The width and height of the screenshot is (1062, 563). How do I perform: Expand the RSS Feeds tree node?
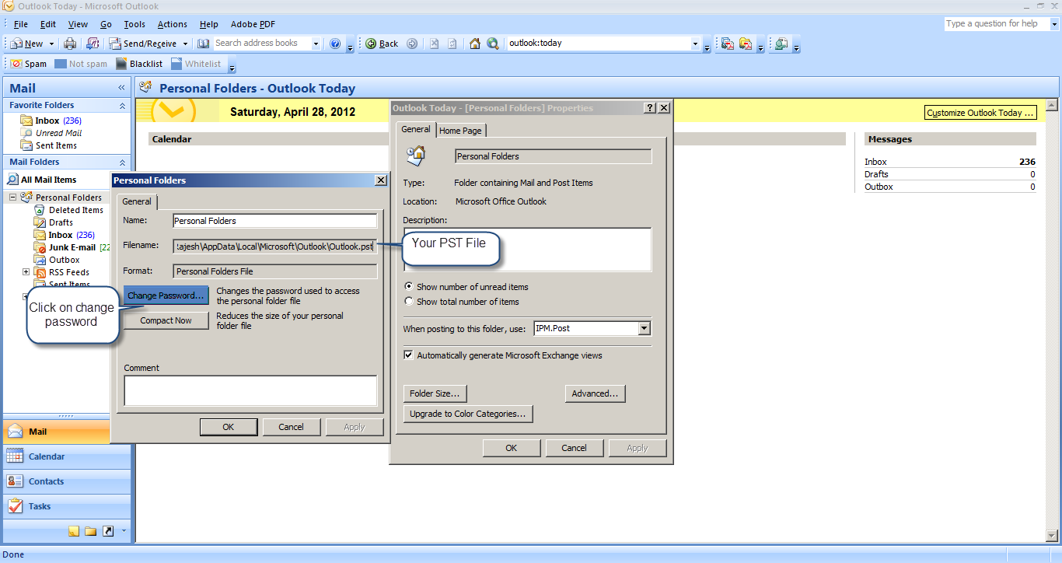(26, 272)
